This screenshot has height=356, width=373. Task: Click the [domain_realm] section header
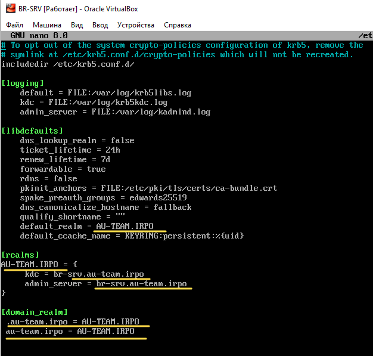[x=35, y=312]
